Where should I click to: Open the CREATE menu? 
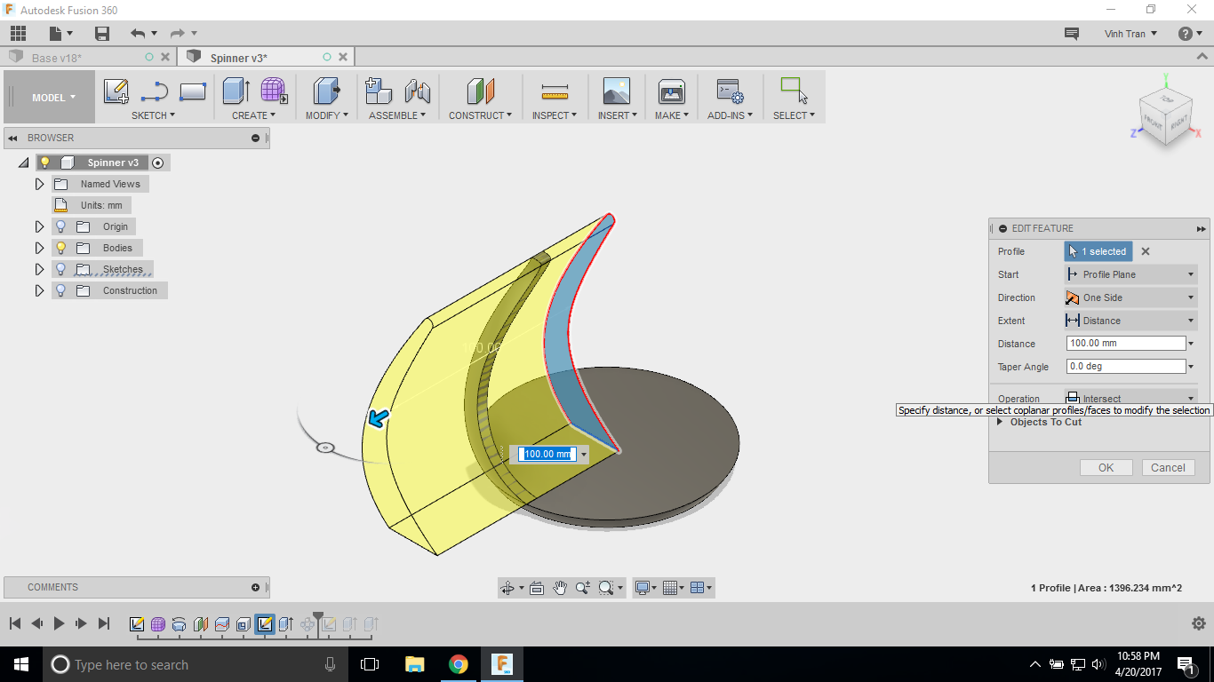click(254, 115)
